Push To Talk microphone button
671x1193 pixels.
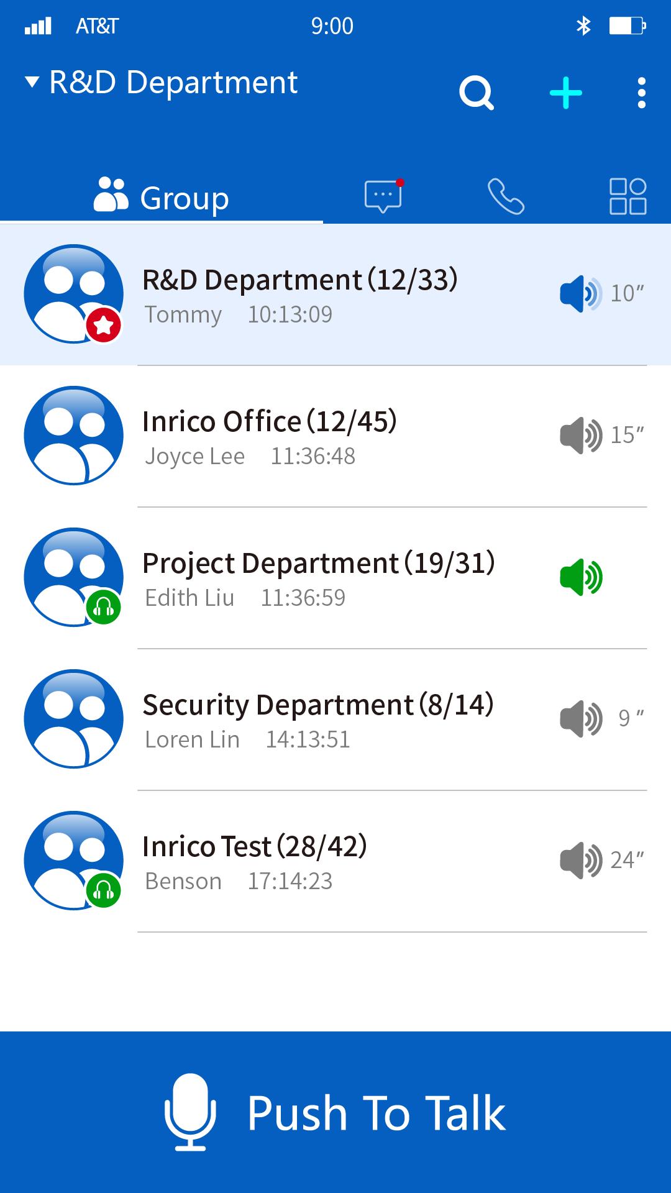pyautogui.click(x=335, y=1112)
